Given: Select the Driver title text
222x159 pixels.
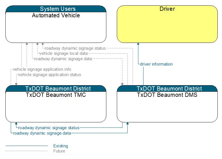Looking at the screenshot, I should point(167,9).
